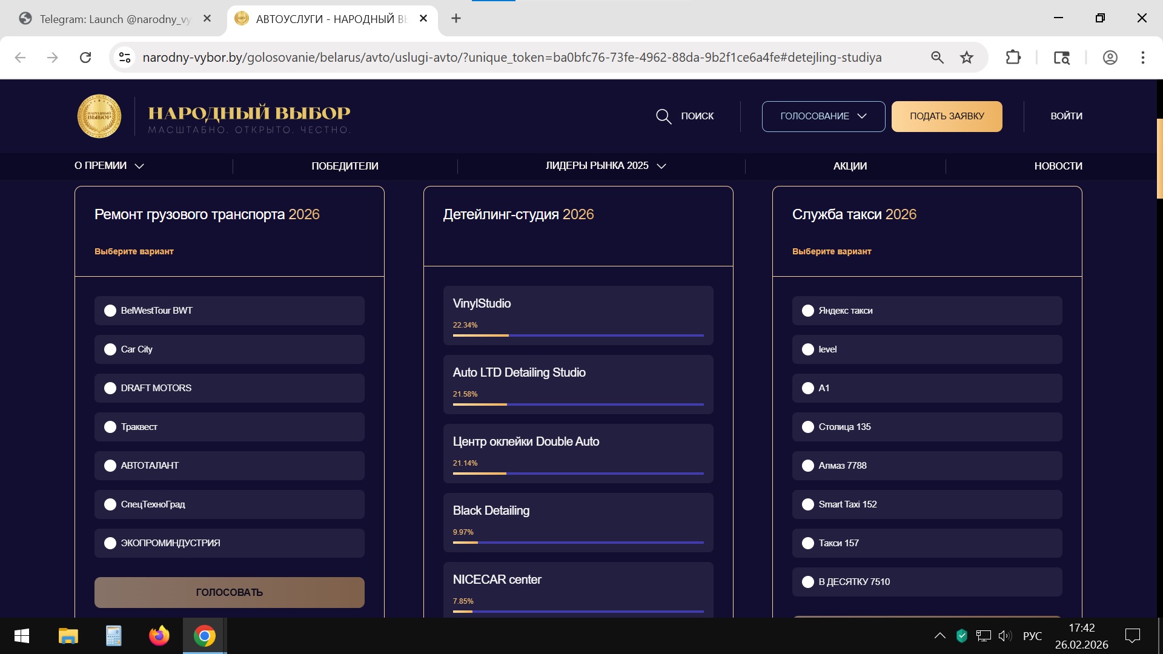Select the Car City radio option

(x=110, y=349)
